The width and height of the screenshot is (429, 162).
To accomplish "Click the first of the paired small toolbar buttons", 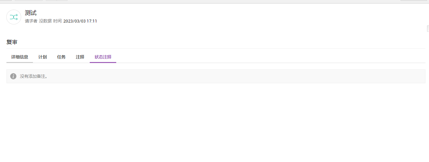I will (51, 0).
